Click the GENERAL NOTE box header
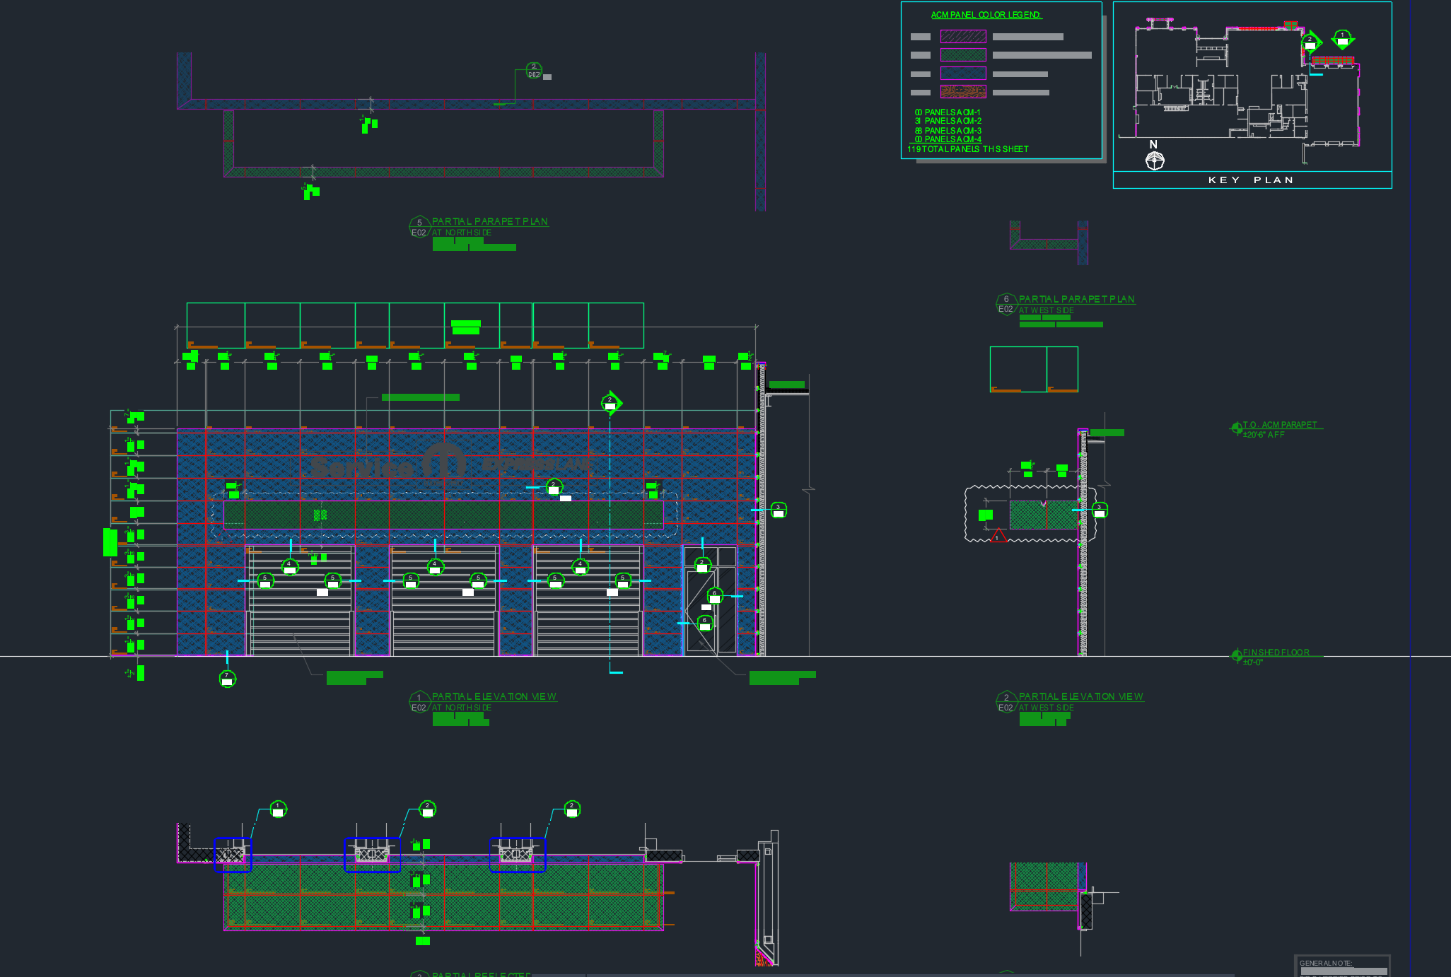 pos(1325,963)
